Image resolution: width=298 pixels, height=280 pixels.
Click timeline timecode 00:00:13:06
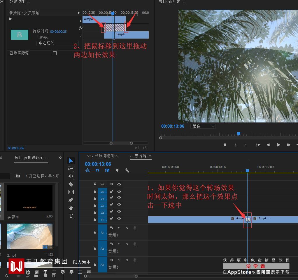click(x=98, y=164)
